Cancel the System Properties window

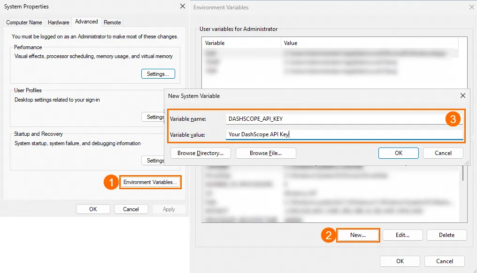pos(131,209)
